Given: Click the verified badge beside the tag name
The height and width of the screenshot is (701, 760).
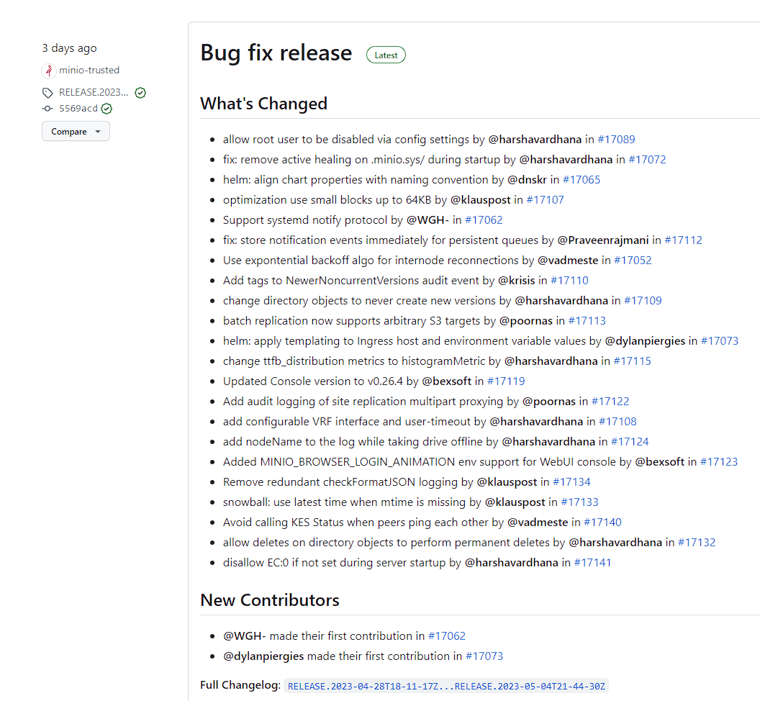Looking at the screenshot, I should (x=140, y=92).
